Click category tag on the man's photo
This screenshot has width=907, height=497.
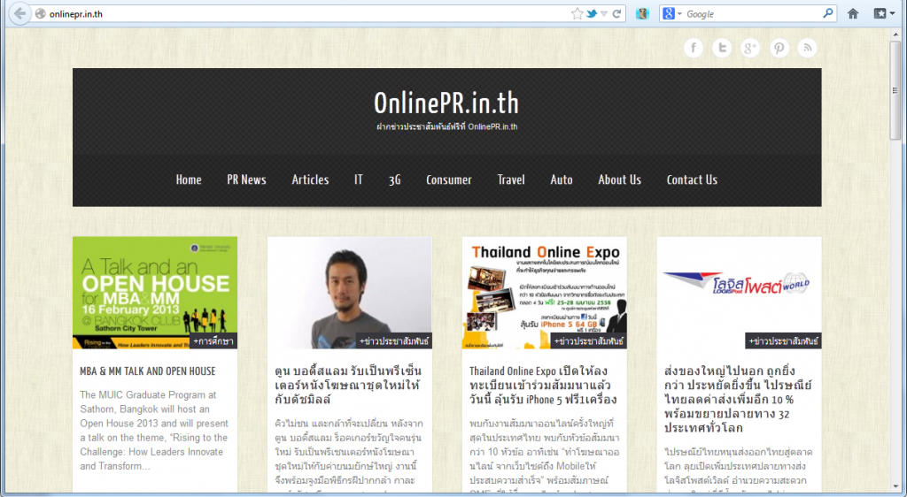click(x=394, y=341)
